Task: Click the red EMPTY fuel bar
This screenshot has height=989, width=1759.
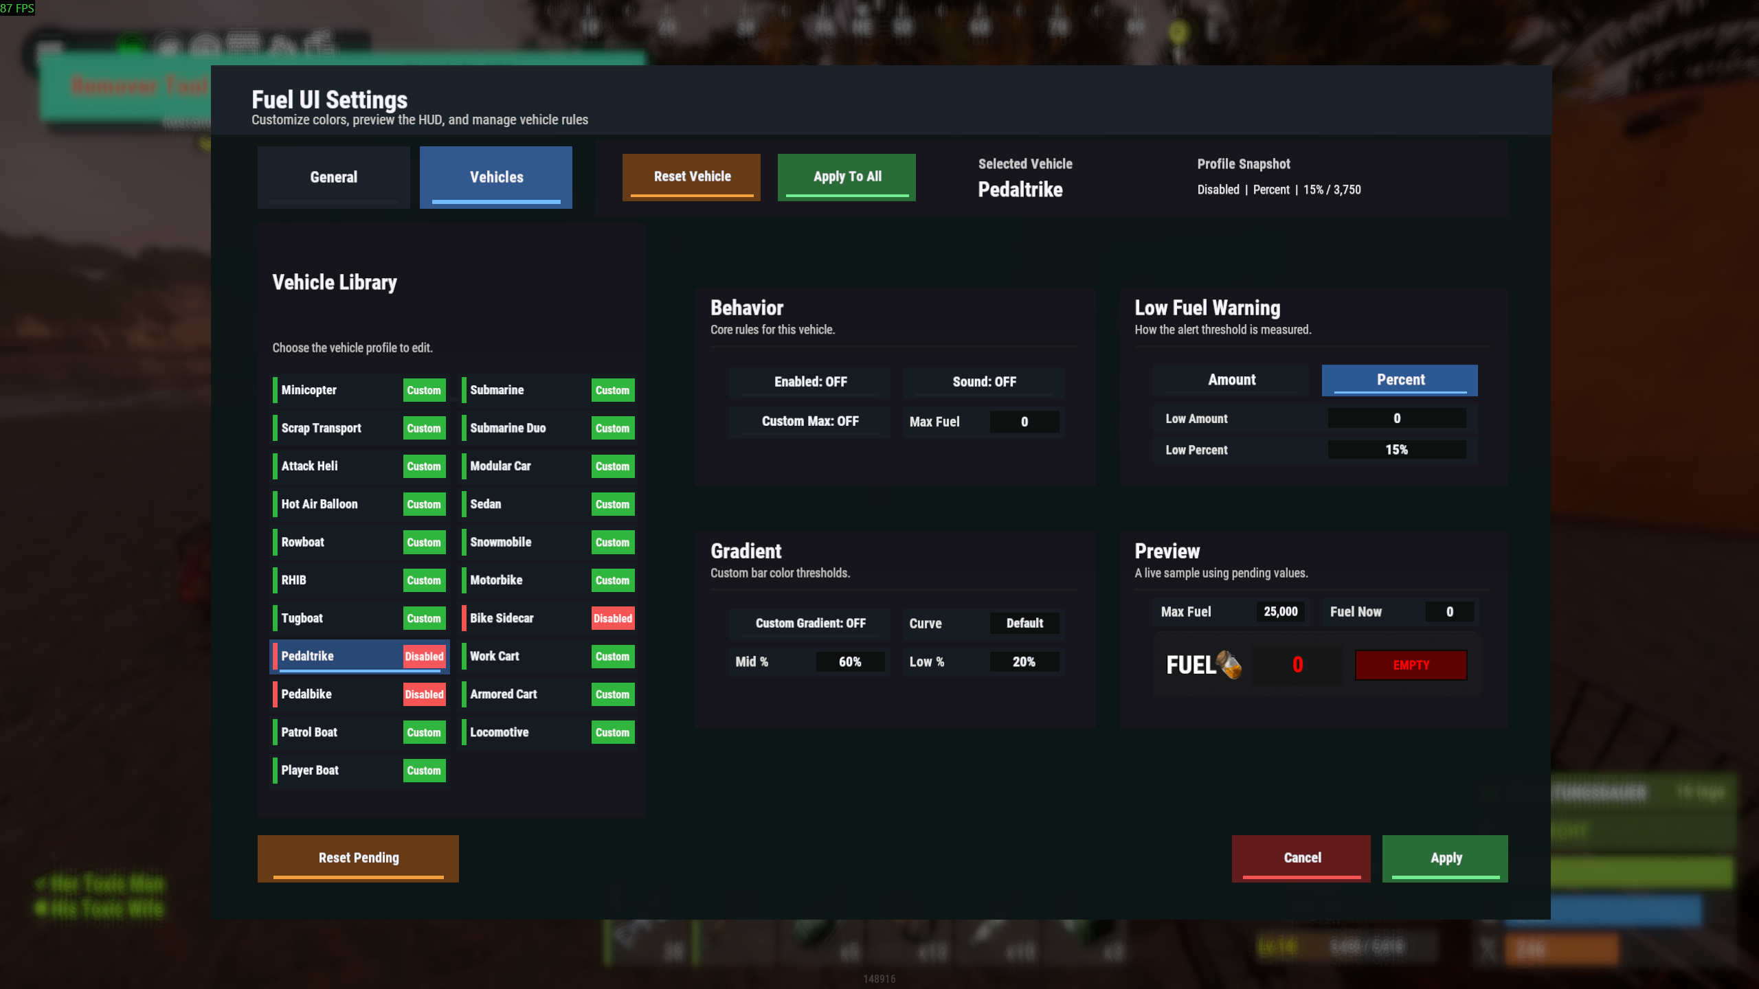Action: click(1411, 665)
